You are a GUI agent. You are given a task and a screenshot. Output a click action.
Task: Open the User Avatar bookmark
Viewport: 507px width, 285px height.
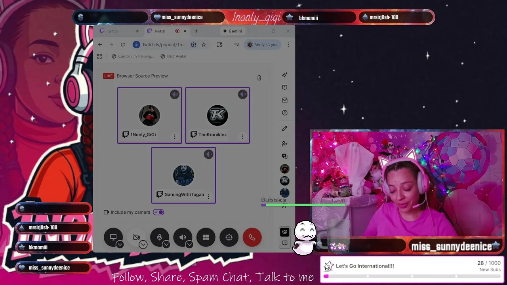tap(173, 56)
